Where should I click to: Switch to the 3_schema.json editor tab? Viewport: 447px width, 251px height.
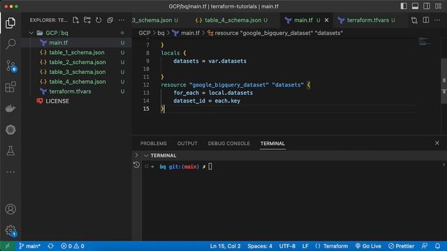coord(155,20)
